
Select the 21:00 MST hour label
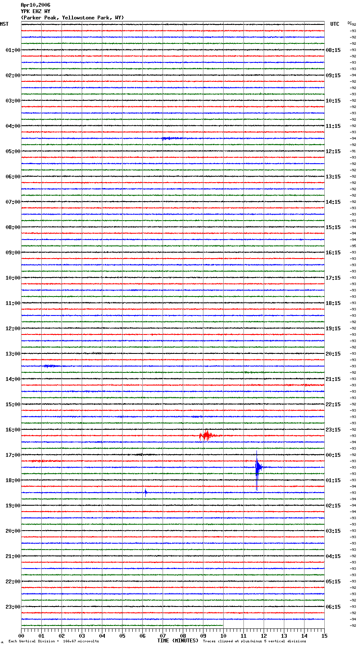tap(13, 556)
